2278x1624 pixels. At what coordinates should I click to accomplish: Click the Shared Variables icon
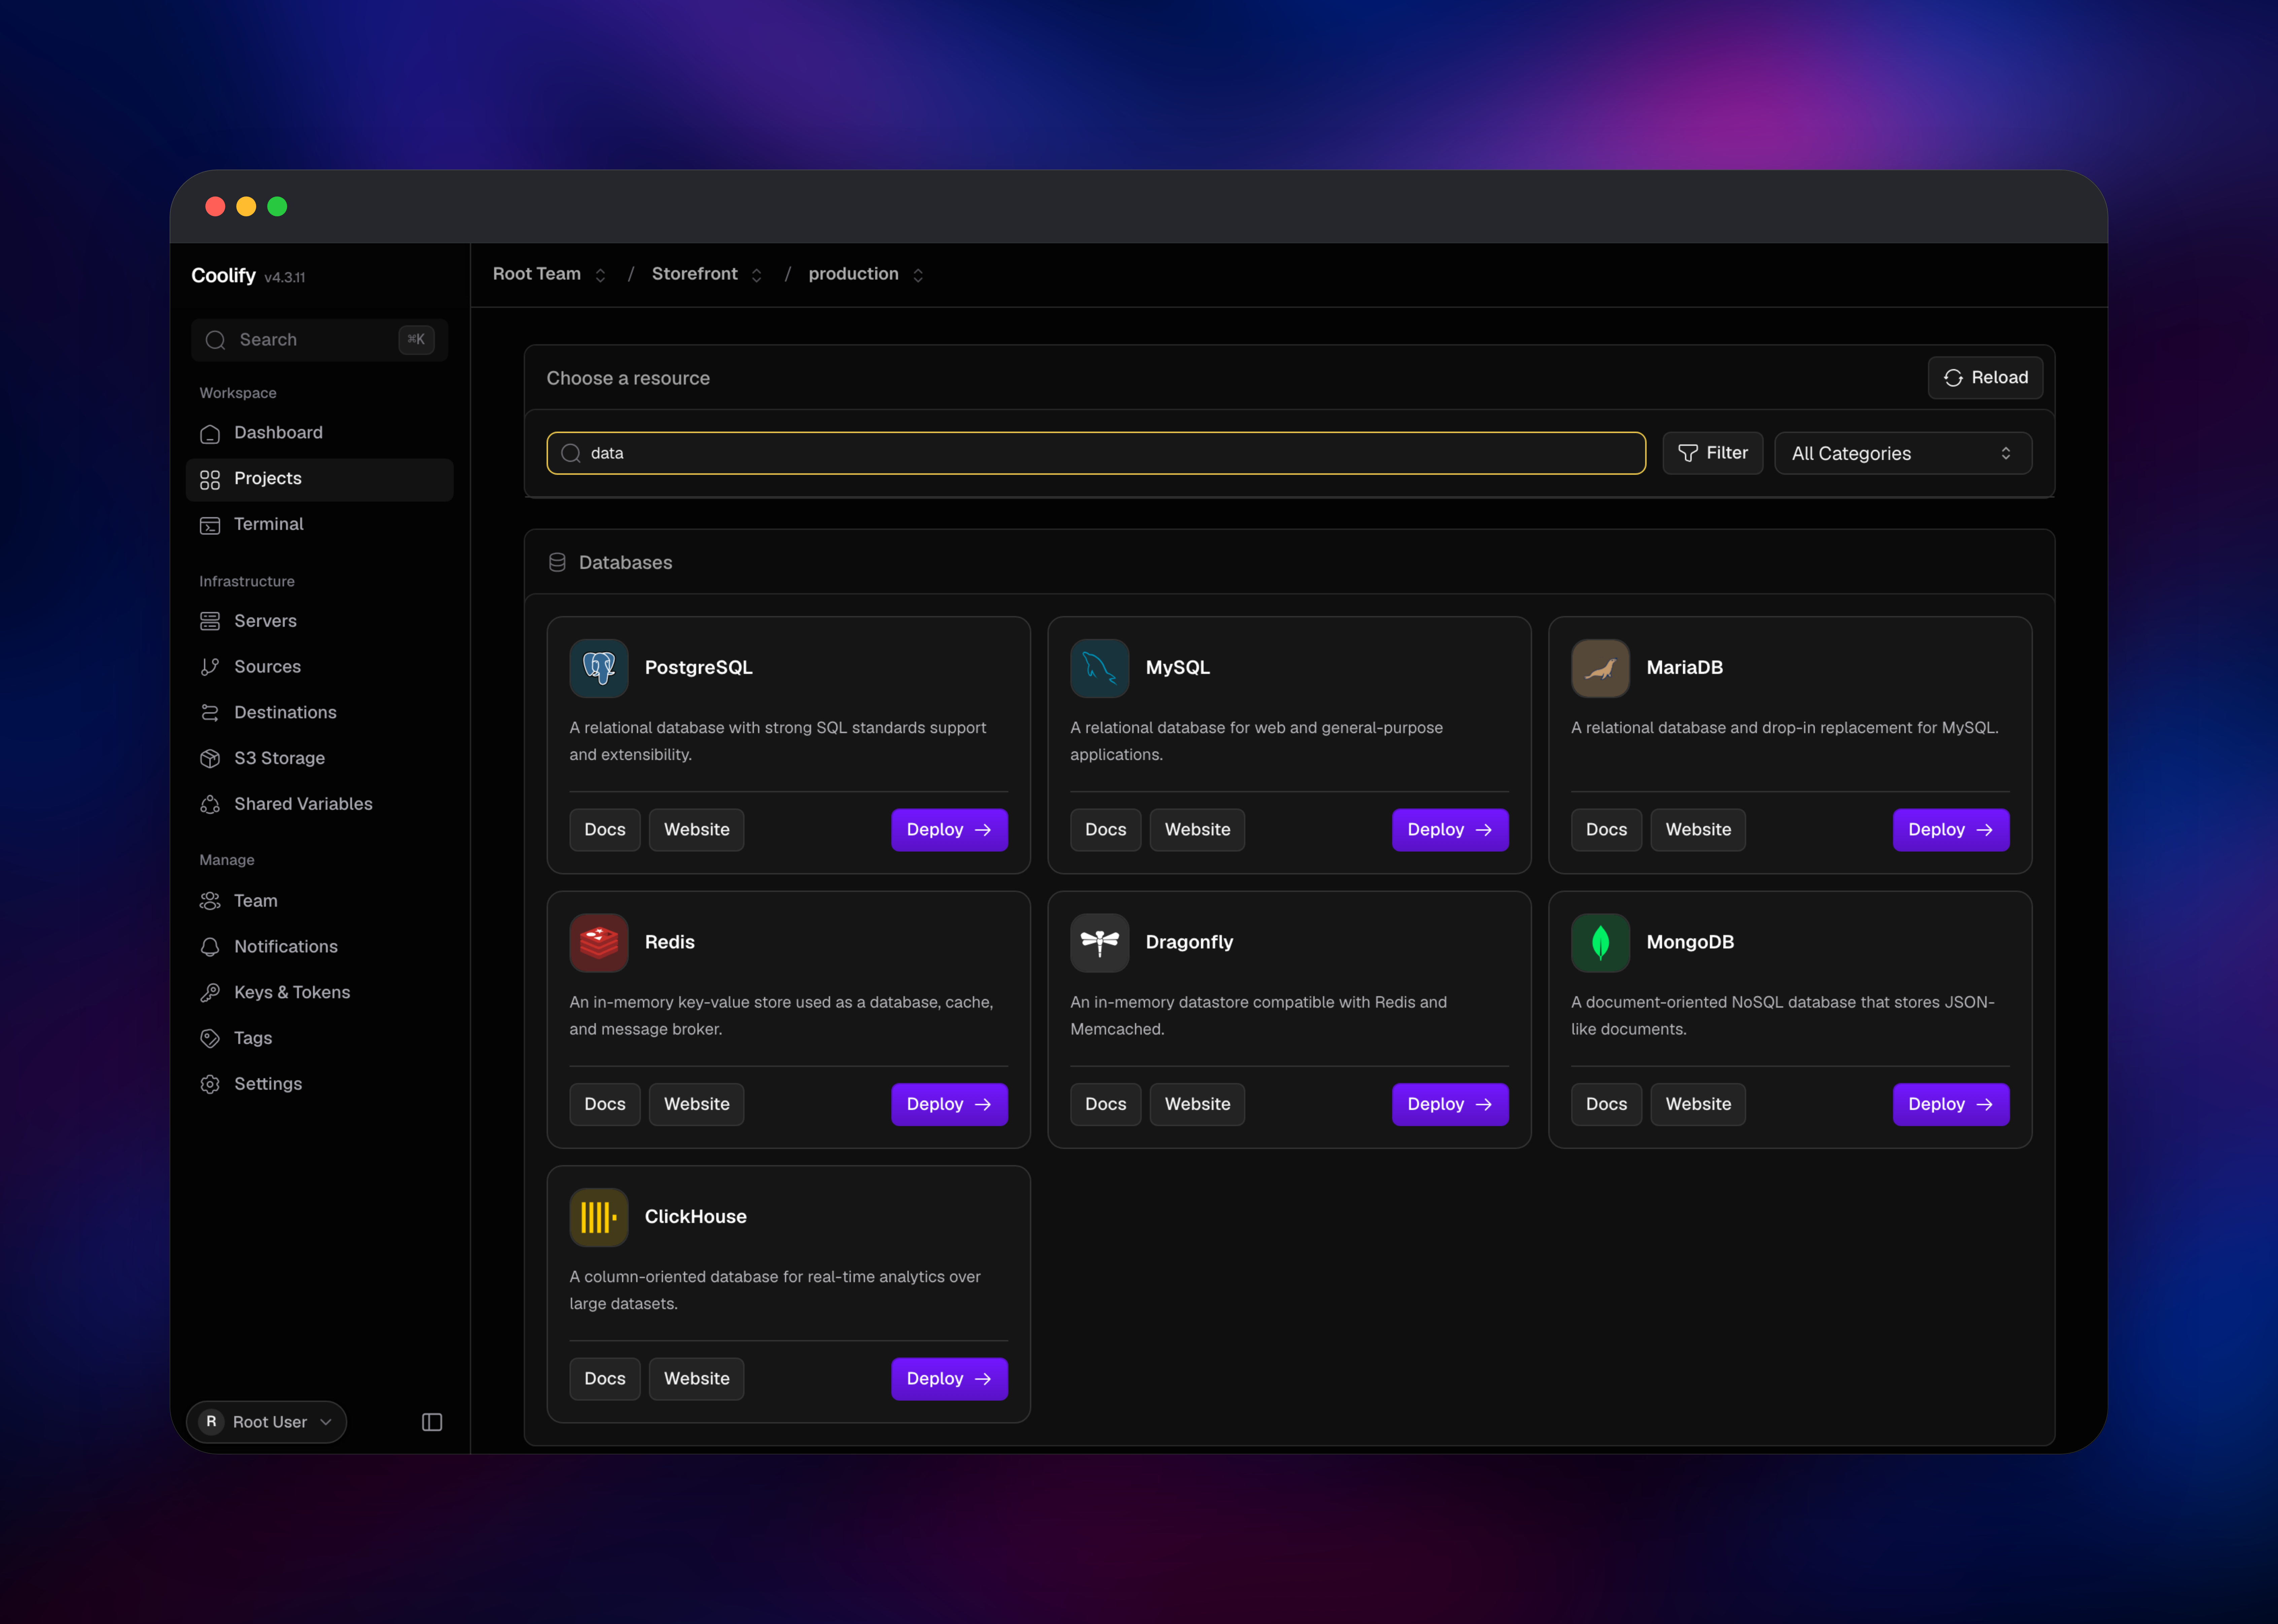[210, 804]
